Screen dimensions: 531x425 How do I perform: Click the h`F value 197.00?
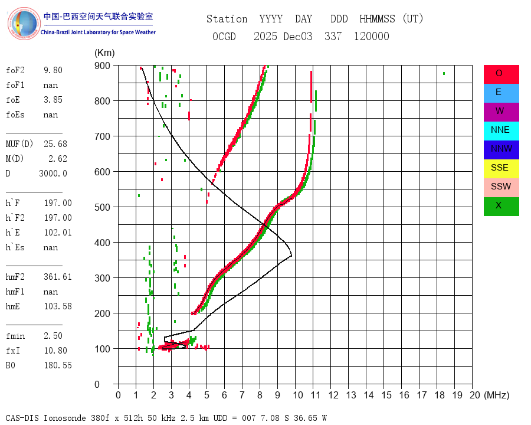pyautogui.click(x=58, y=203)
